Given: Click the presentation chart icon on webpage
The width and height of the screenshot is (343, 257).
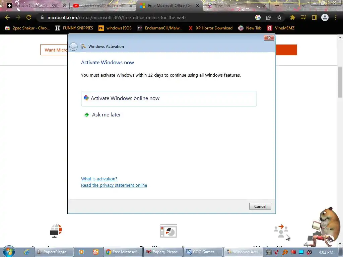Looking at the screenshot, I should coord(168,231).
